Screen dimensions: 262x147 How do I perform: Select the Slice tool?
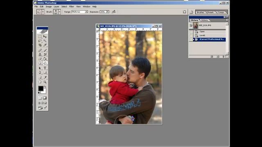point(45,45)
